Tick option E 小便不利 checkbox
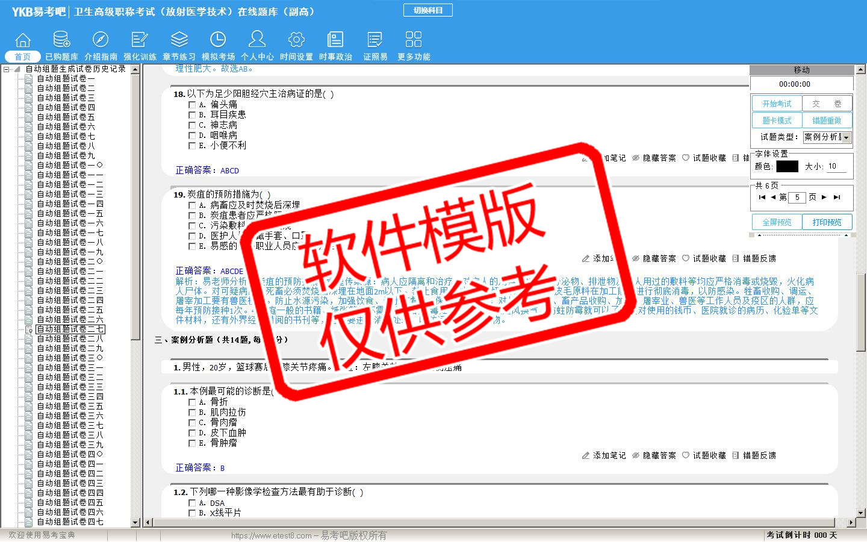The image size is (867, 542). click(x=193, y=146)
